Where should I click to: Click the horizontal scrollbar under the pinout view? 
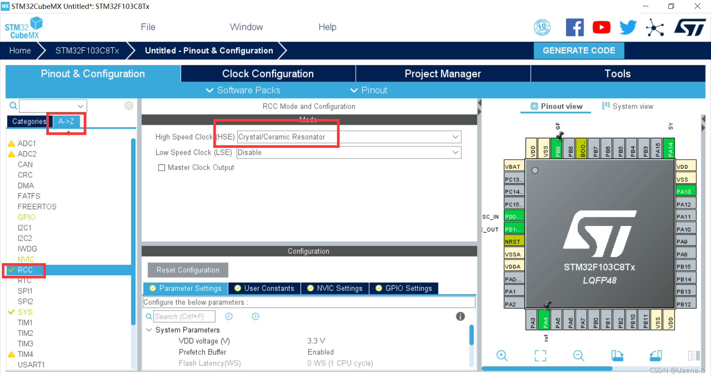tap(547, 368)
